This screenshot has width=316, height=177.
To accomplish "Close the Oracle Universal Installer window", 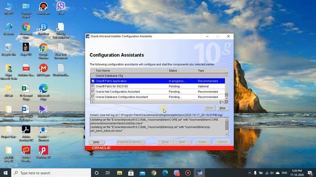I will tap(228, 36).
